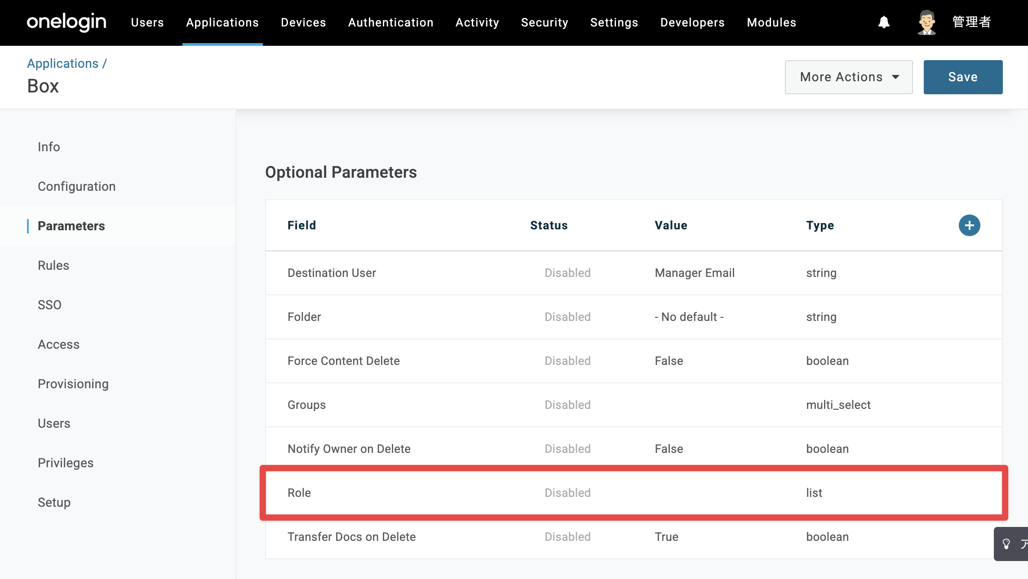Image resolution: width=1028 pixels, height=579 pixels.
Task: Open the Modules top navigation menu
Action: coord(771,22)
